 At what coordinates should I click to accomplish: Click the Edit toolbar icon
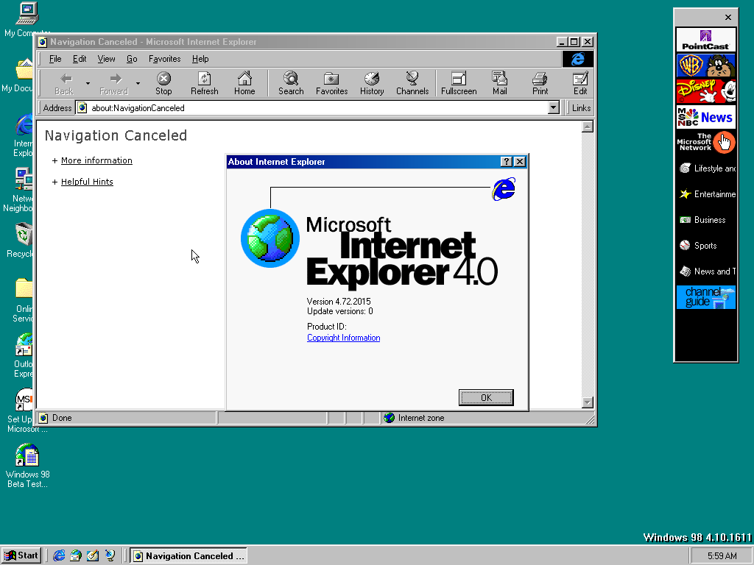coord(580,84)
